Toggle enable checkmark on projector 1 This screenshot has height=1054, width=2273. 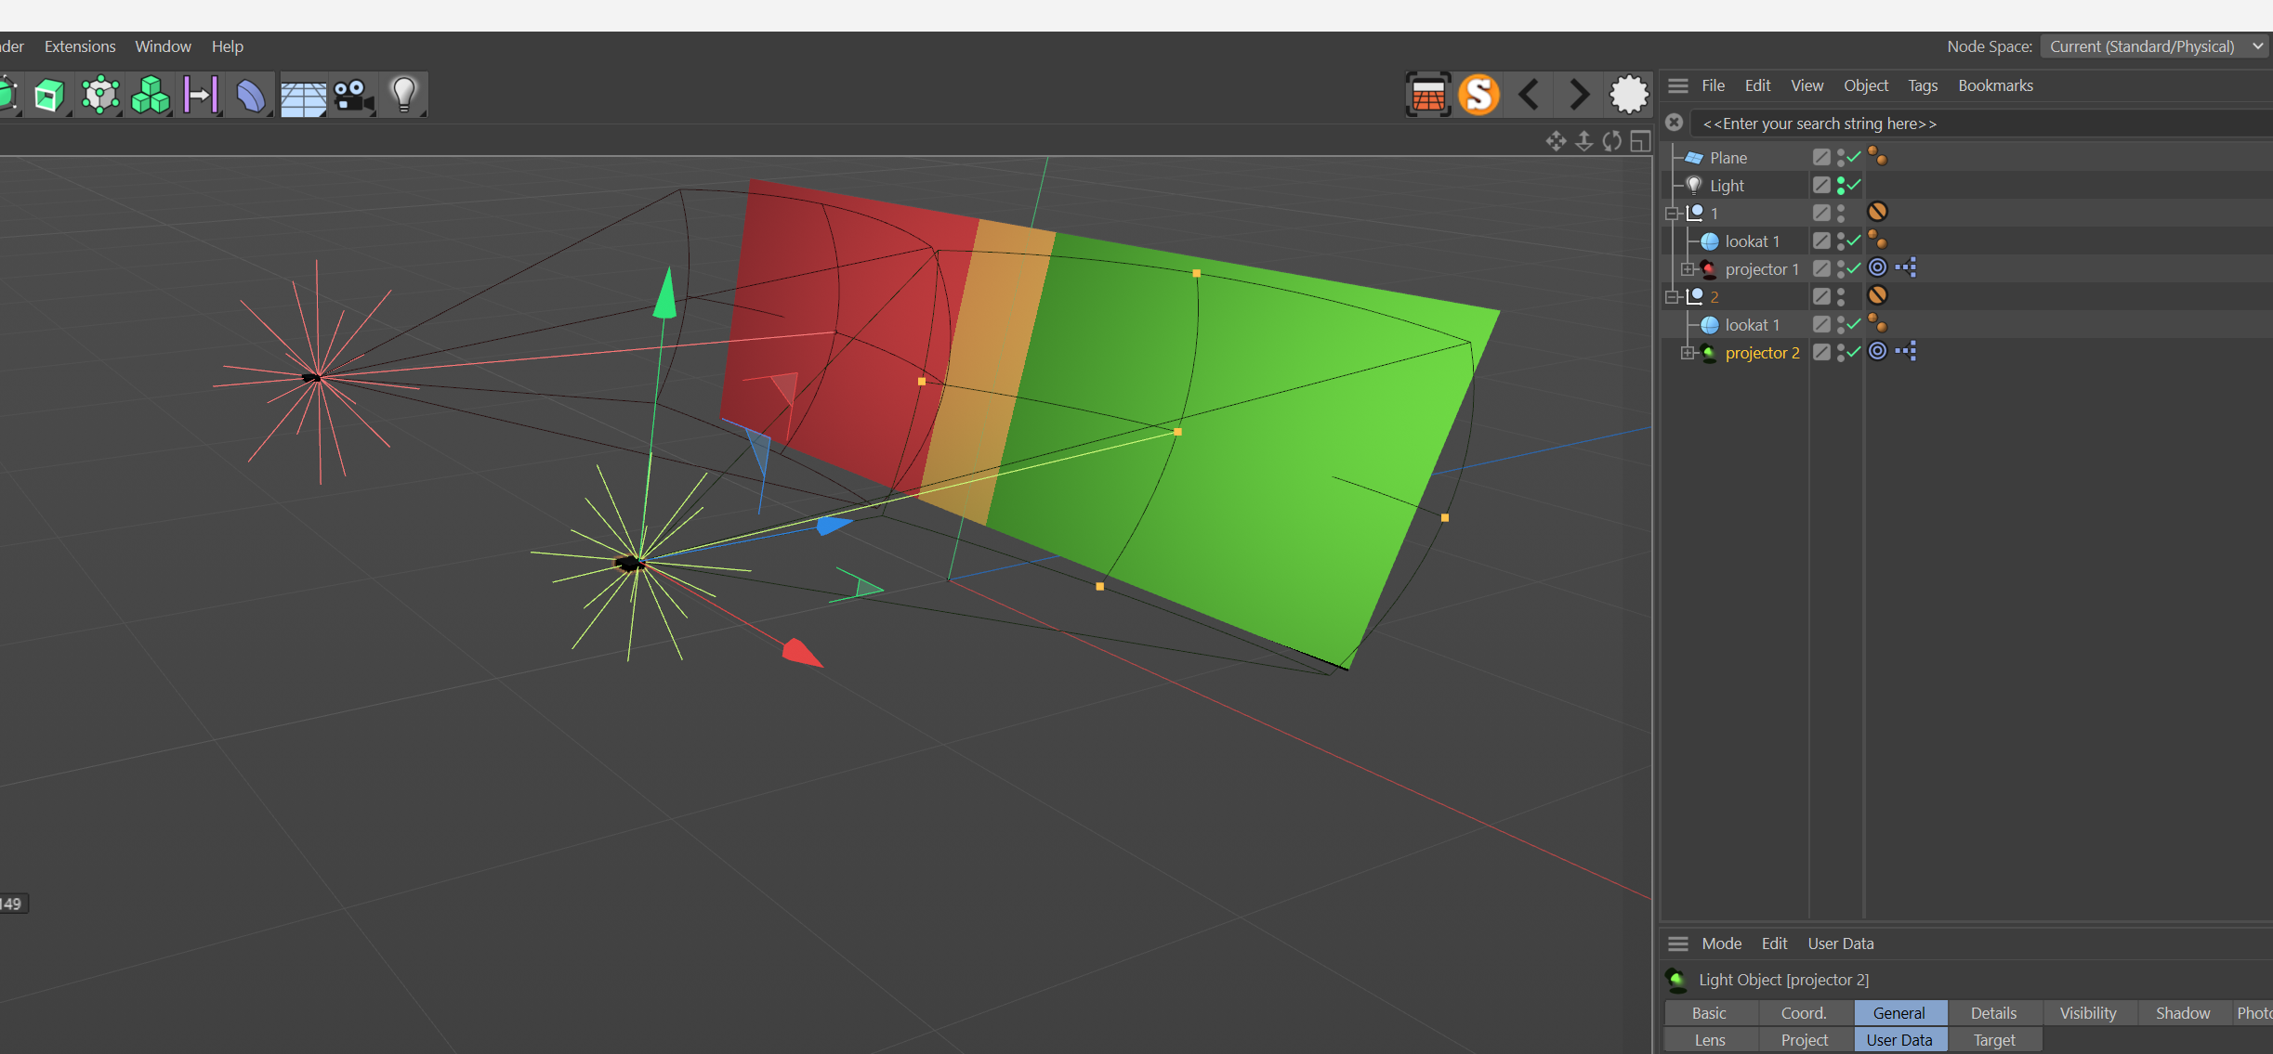pos(1854,268)
